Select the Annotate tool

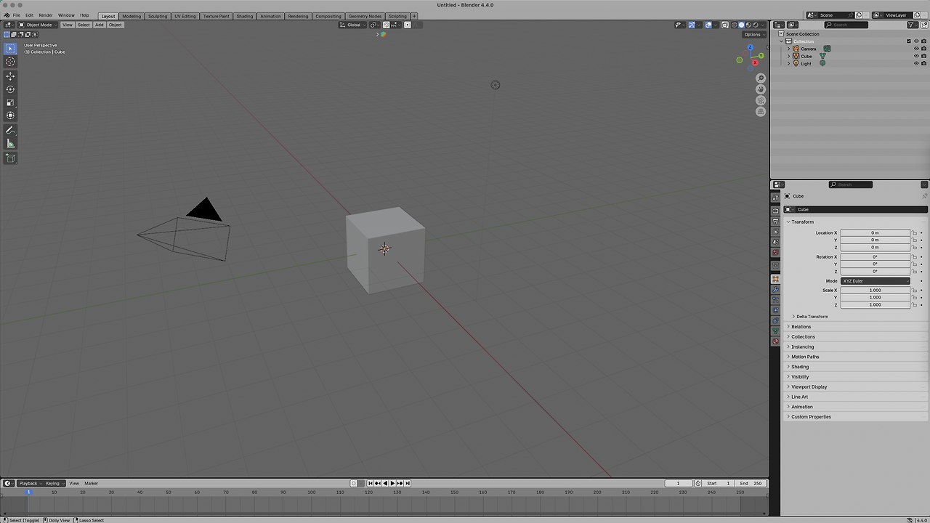(x=10, y=130)
